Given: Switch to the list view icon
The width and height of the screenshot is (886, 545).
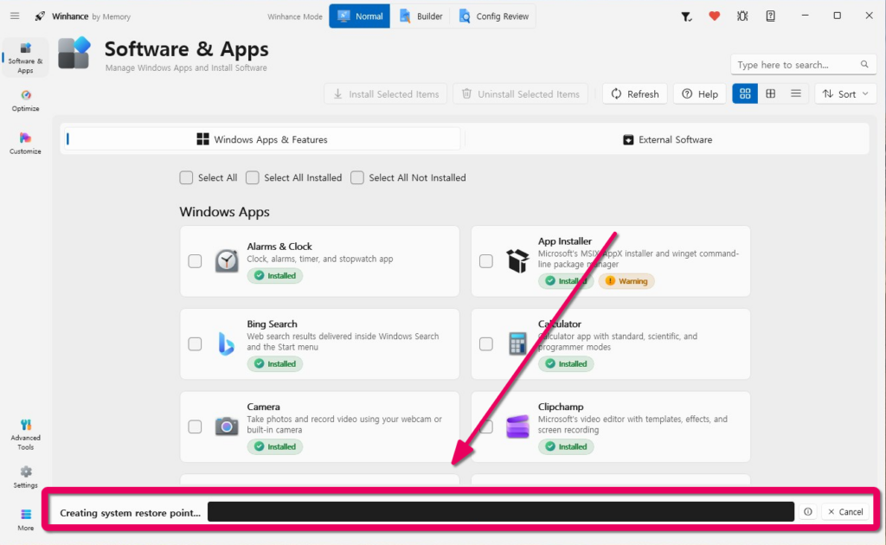Looking at the screenshot, I should pos(796,93).
